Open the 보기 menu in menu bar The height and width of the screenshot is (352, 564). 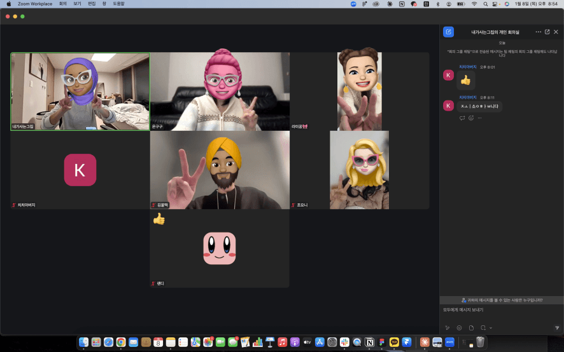point(77,4)
